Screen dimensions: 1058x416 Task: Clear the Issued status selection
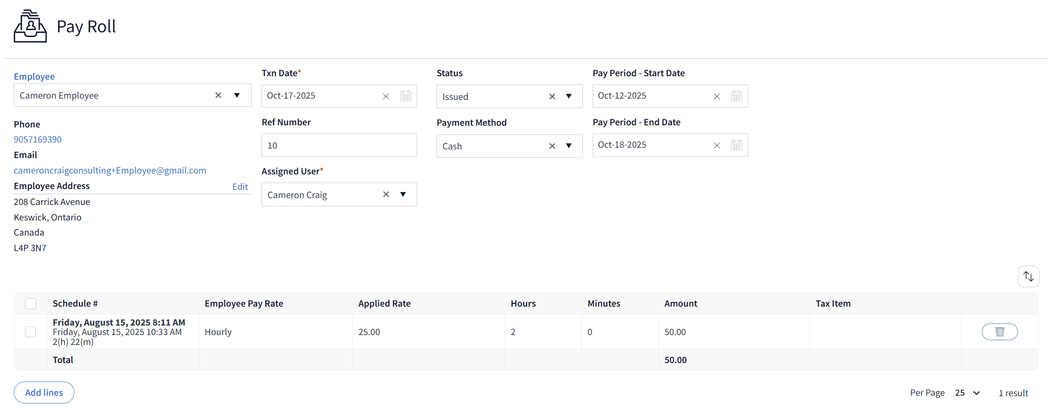552,96
